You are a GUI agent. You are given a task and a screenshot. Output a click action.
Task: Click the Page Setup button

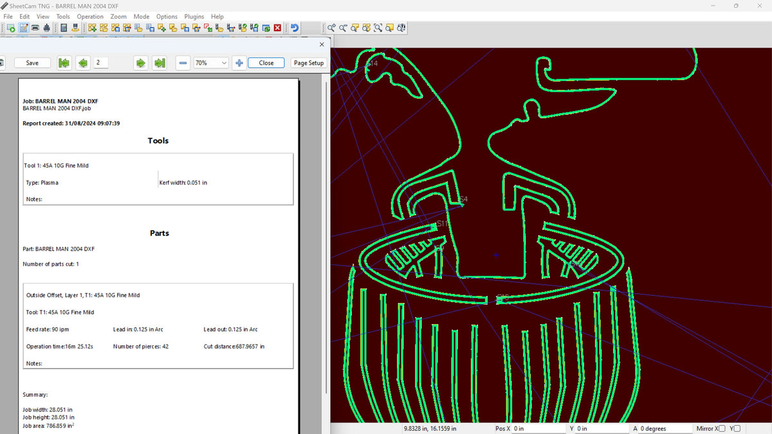[x=309, y=62]
